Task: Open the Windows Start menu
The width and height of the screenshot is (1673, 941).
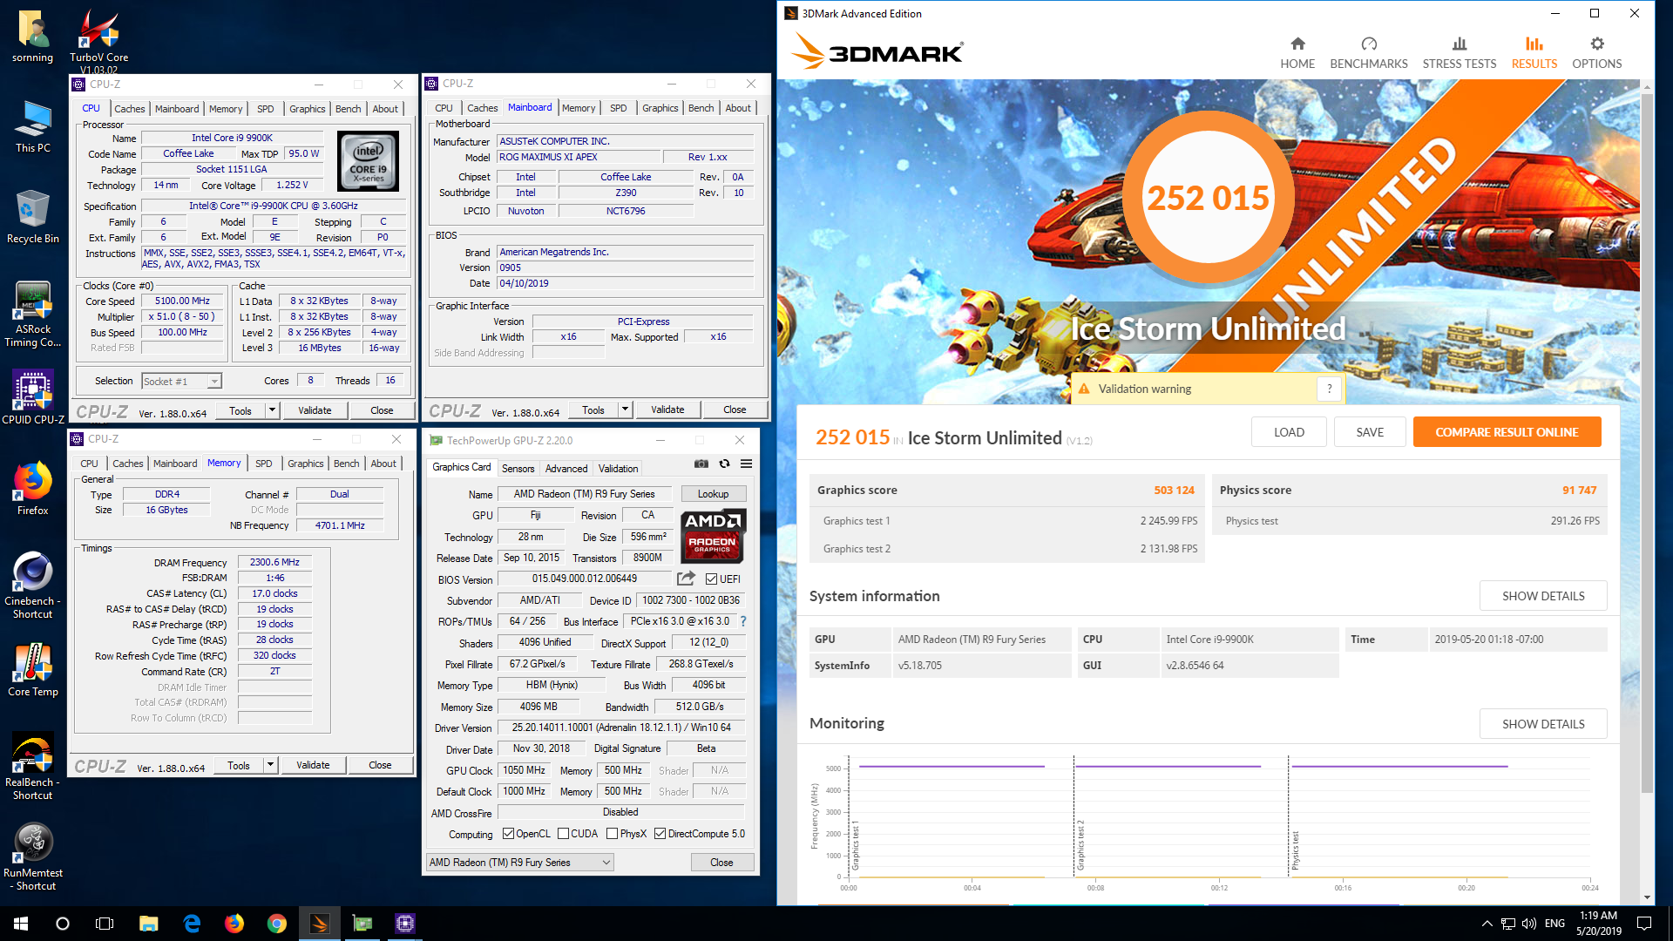Action: [x=21, y=924]
